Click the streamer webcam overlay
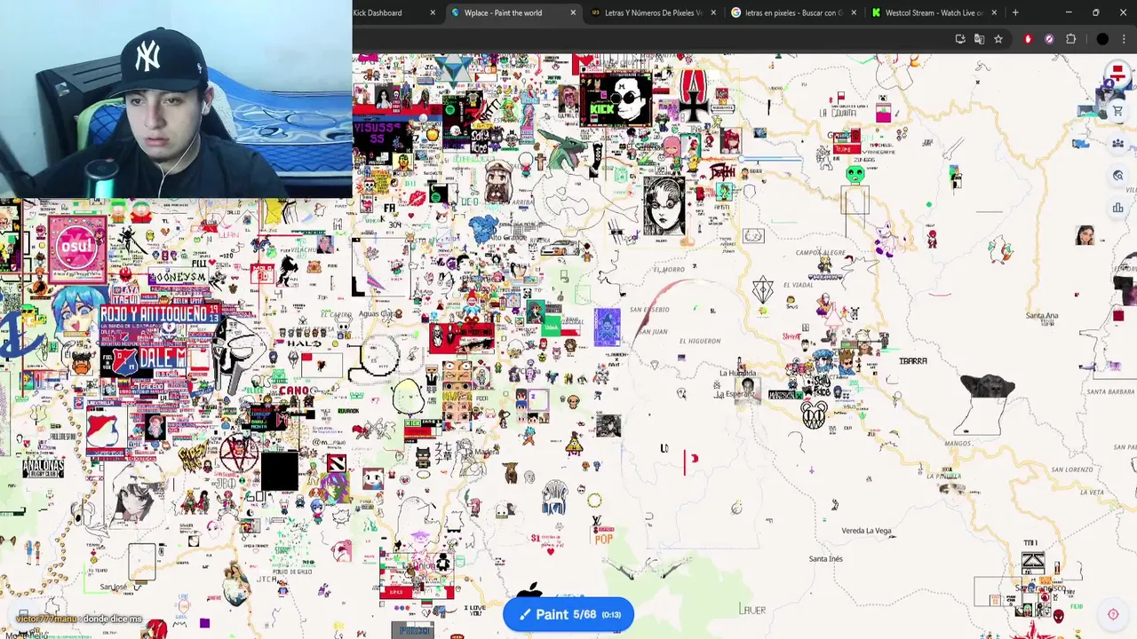The image size is (1137, 639). point(176,99)
